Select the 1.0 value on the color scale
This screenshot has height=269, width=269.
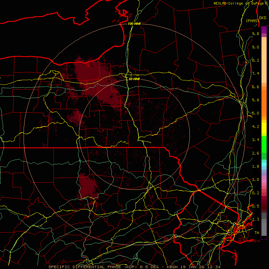coord(256,180)
